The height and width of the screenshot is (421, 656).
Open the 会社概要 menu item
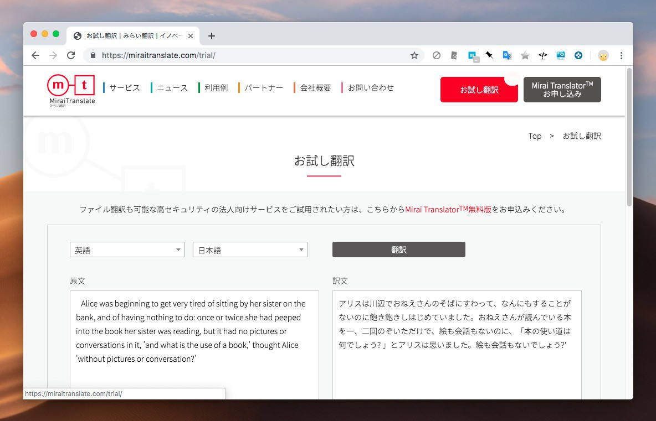(x=315, y=88)
